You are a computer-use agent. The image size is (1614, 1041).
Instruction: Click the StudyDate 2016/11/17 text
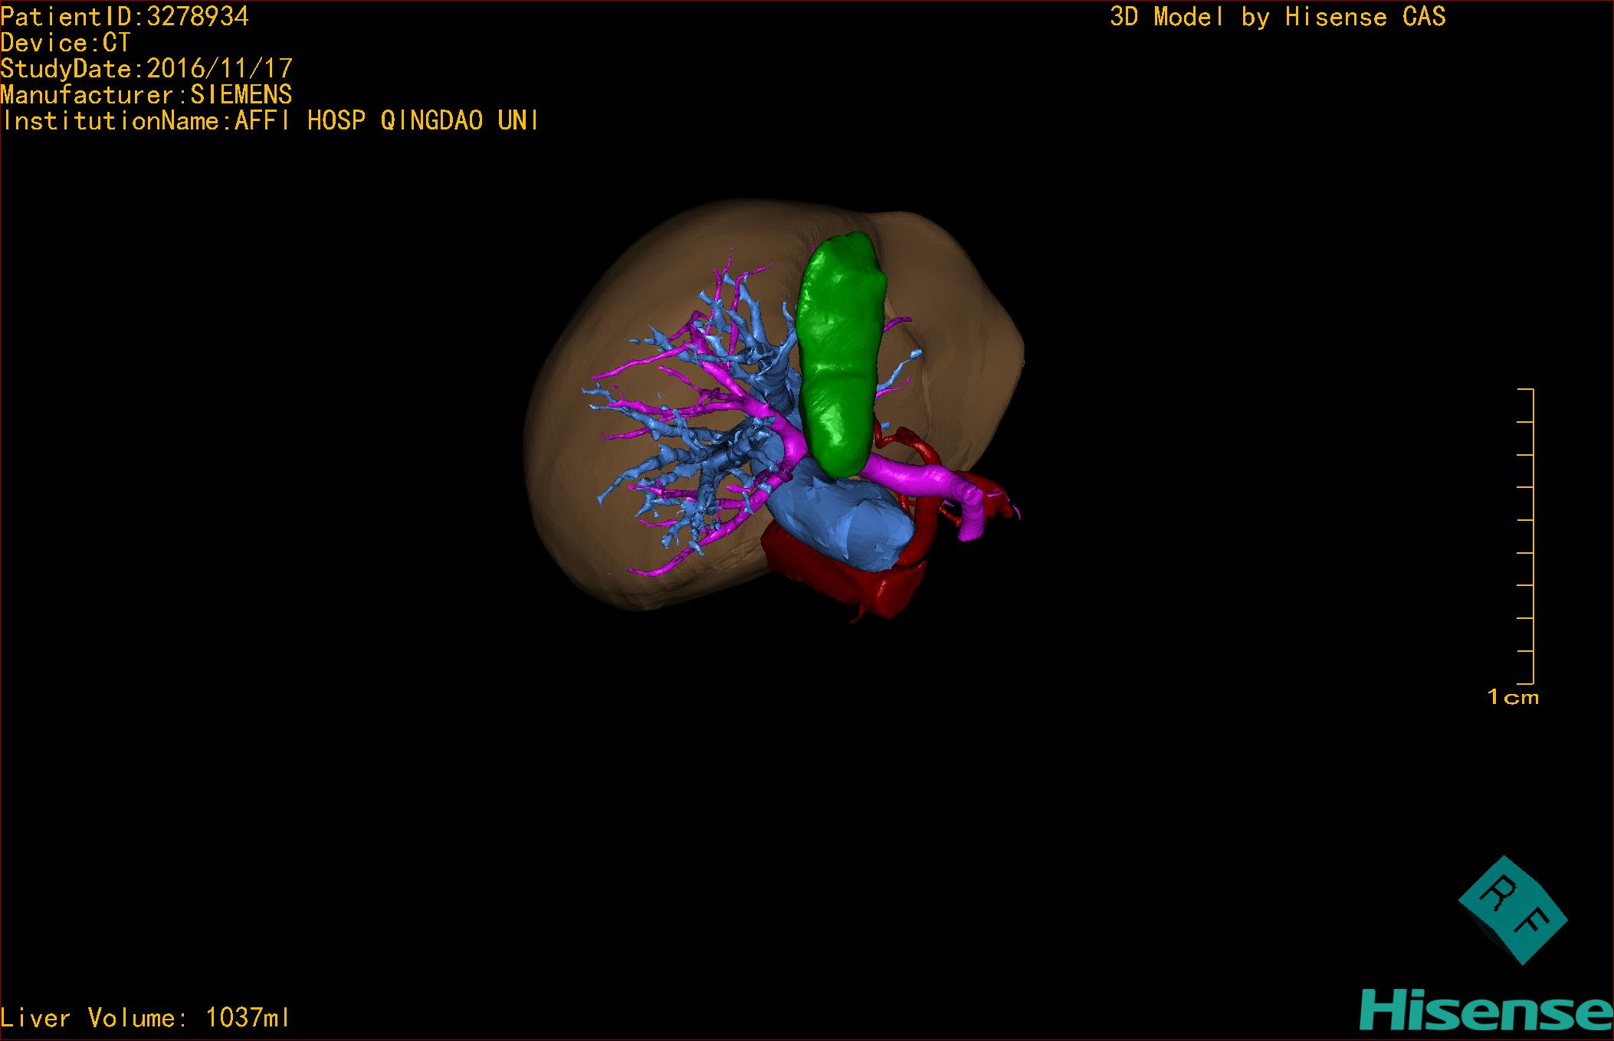(146, 69)
